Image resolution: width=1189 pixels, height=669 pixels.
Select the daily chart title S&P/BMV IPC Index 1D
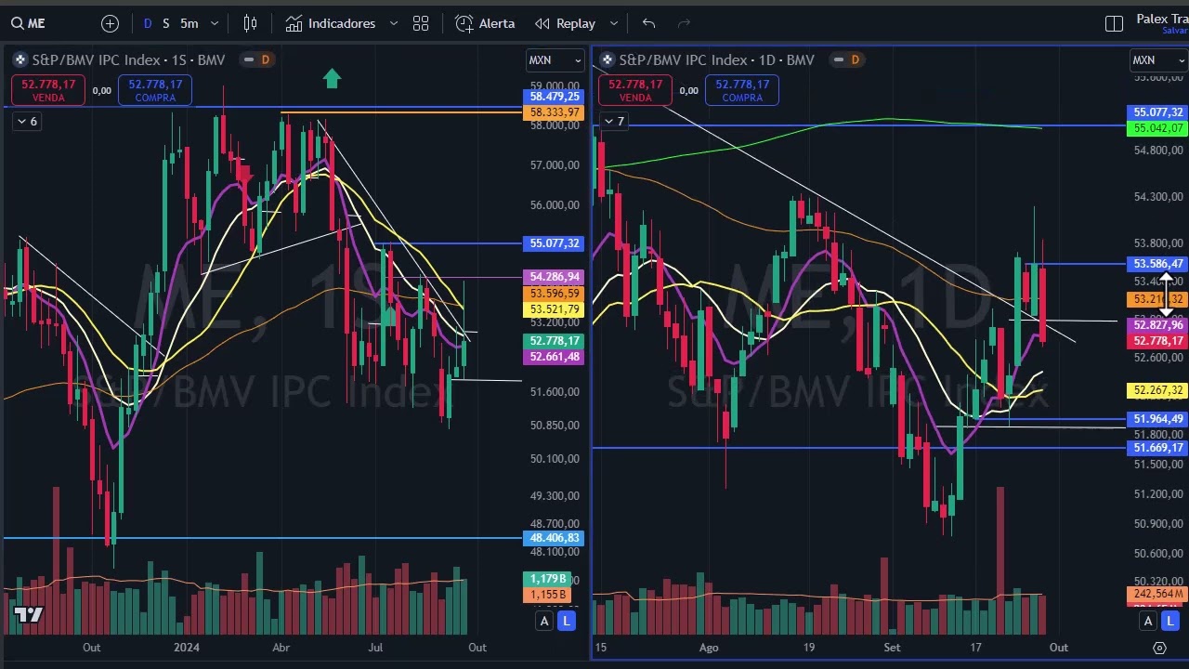point(716,59)
